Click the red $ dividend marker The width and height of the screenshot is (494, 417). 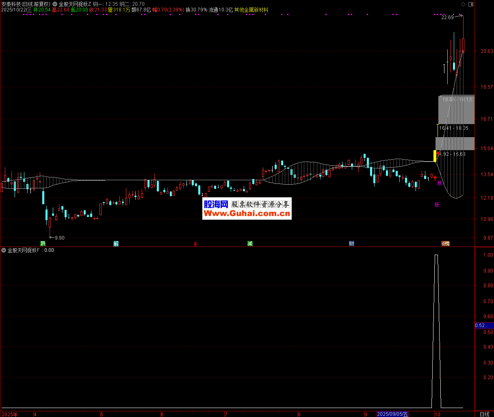click(x=195, y=244)
